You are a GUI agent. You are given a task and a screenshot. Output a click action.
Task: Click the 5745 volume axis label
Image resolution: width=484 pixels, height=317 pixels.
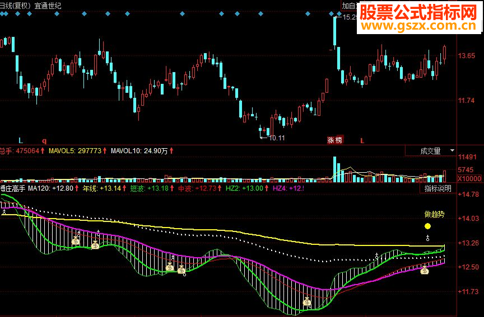click(466, 170)
